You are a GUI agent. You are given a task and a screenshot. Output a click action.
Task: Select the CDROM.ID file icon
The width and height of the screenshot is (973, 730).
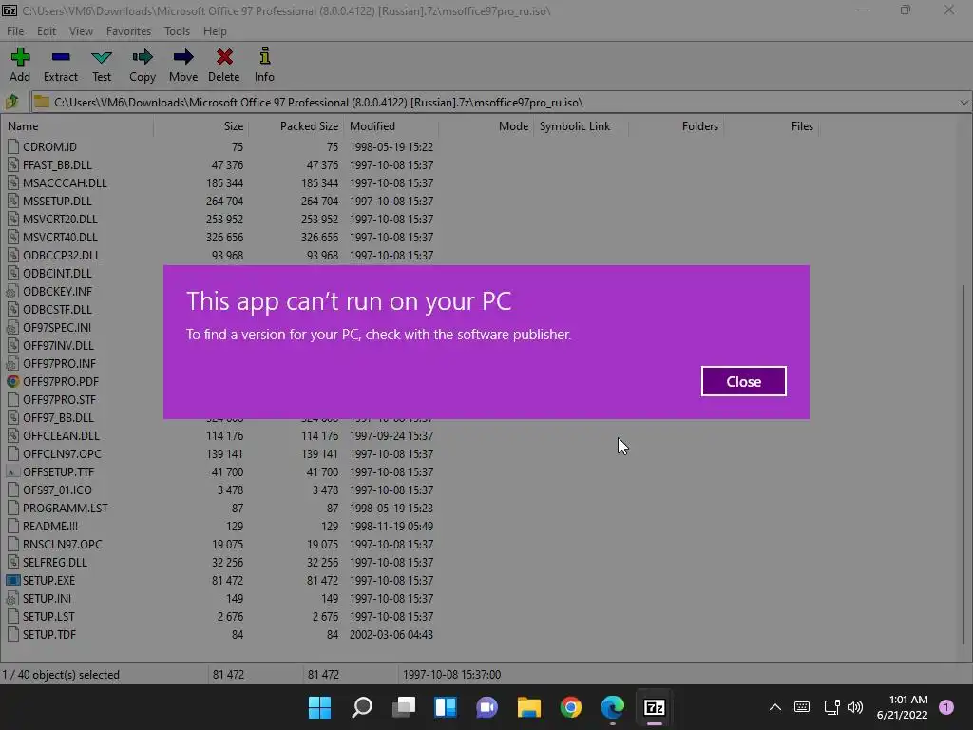tap(13, 146)
